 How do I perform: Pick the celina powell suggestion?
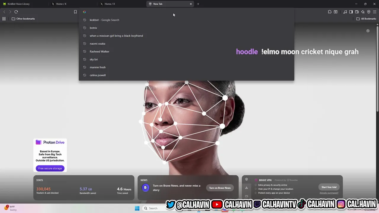tap(187, 75)
